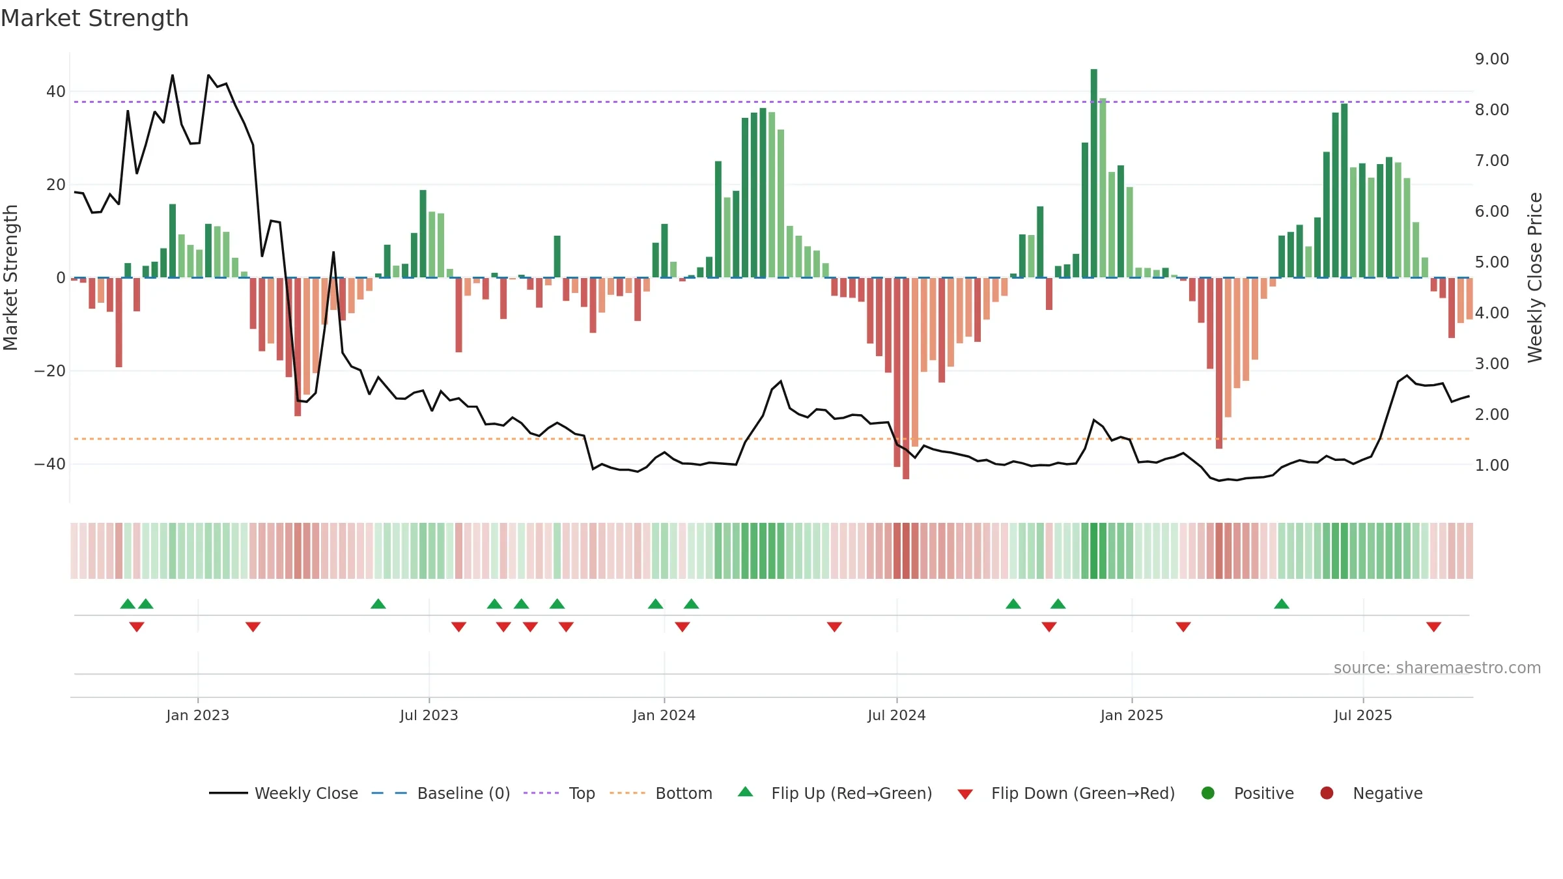Click the Market Strength vertical axis title

10,277
